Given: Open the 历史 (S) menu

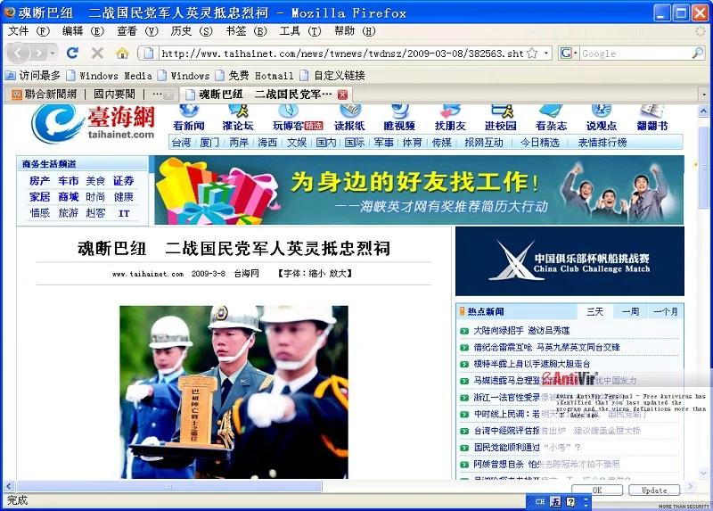Looking at the screenshot, I should tap(192, 31).
